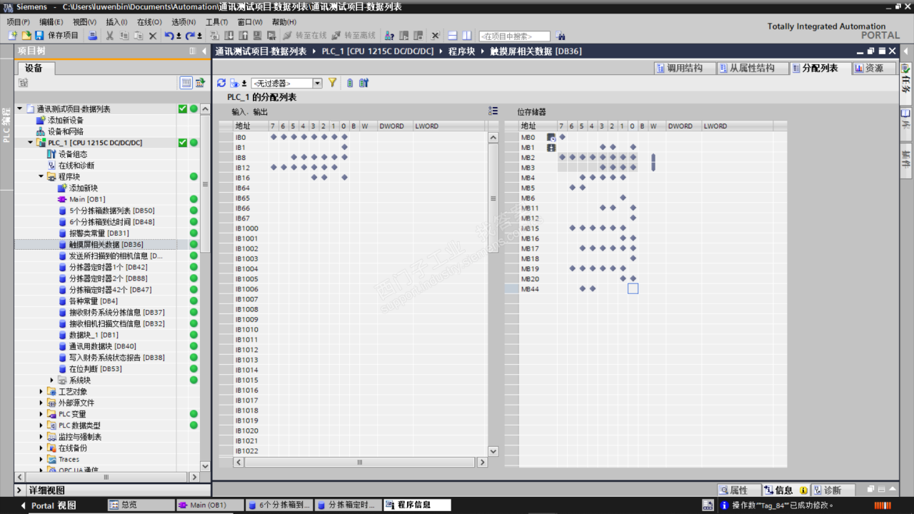Select 添加新设备 in project tree
The height and width of the screenshot is (514, 914).
click(66, 120)
